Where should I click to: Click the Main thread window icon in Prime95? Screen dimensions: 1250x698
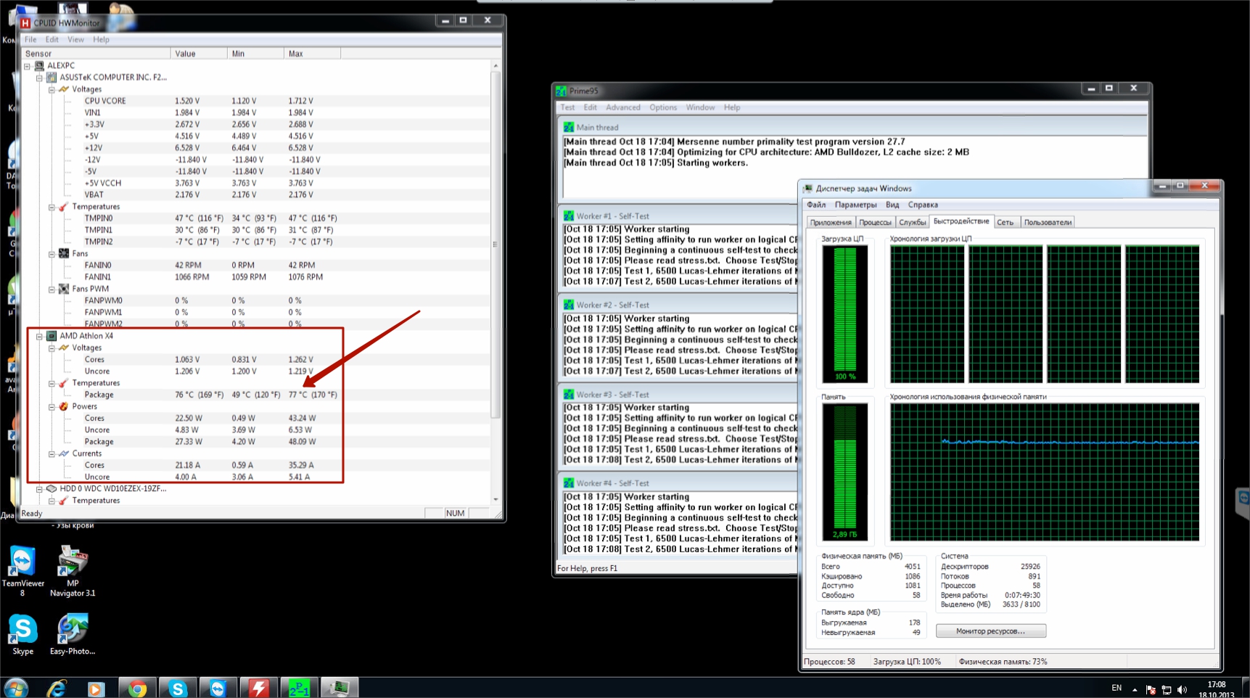pos(569,127)
